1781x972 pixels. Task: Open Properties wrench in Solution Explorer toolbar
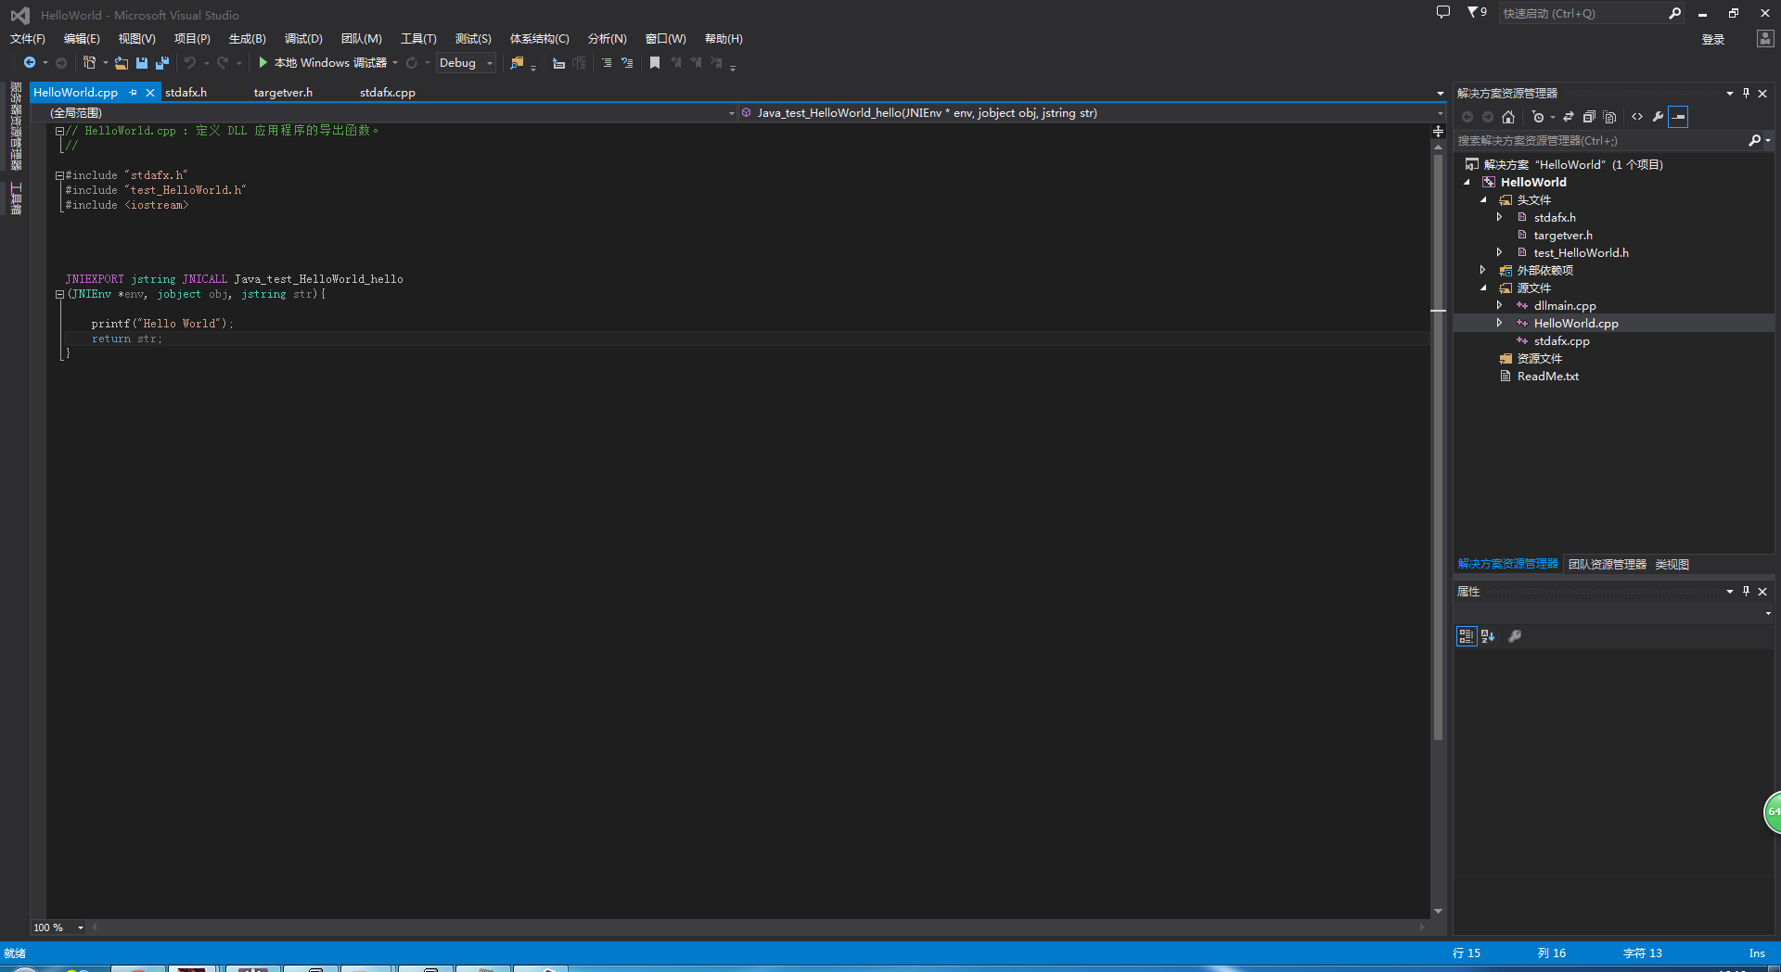click(x=1658, y=117)
